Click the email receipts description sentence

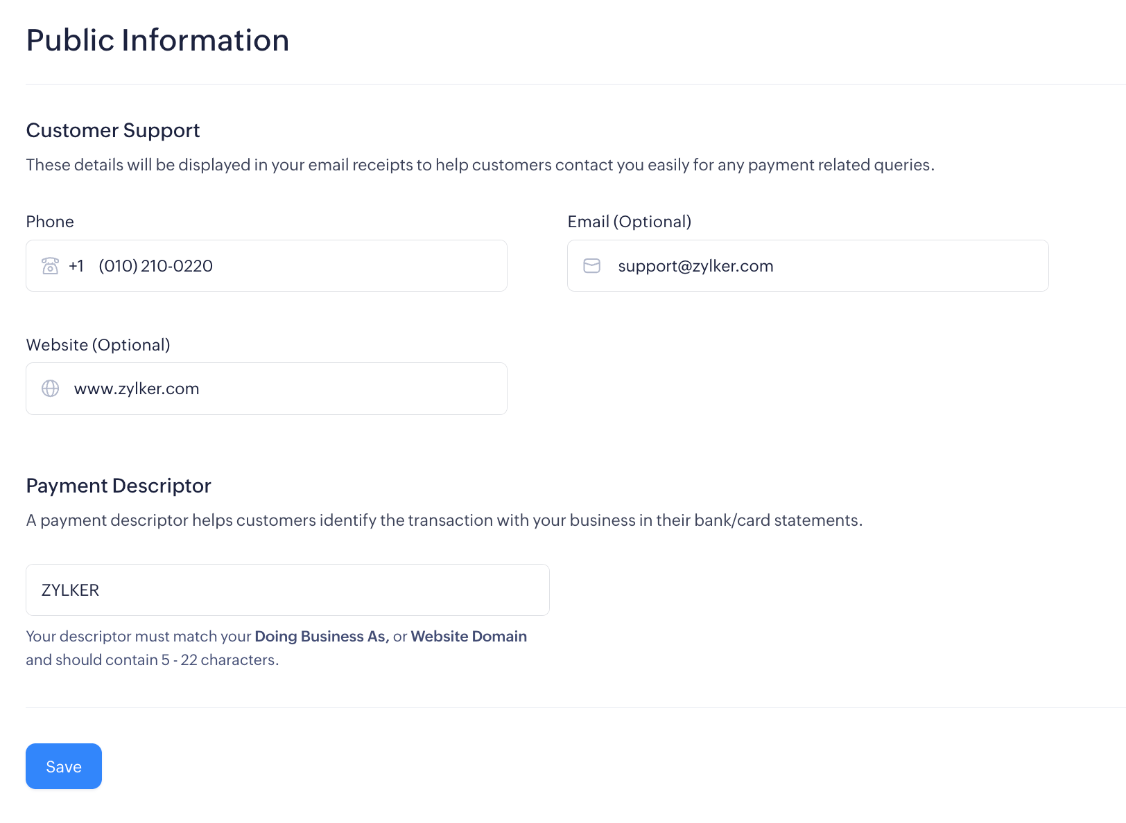coord(480,165)
